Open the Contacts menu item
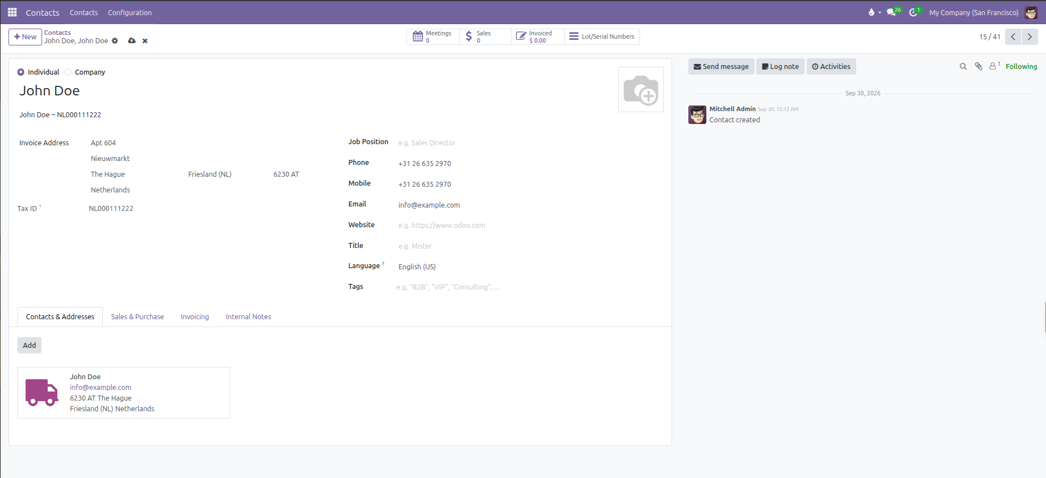Image resolution: width=1046 pixels, height=478 pixels. click(84, 12)
